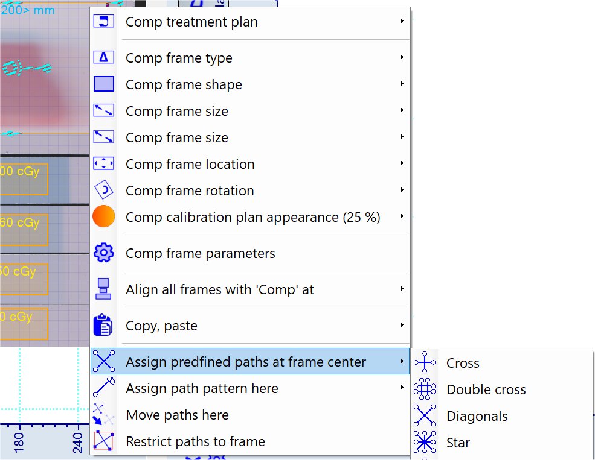This screenshot has height=460, width=595.
Task: Click the Move paths here arrow icon
Action: click(104, 415)
